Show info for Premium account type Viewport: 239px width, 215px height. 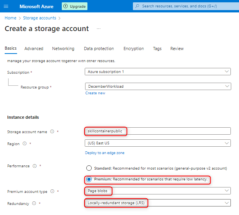tap(52, 192)
